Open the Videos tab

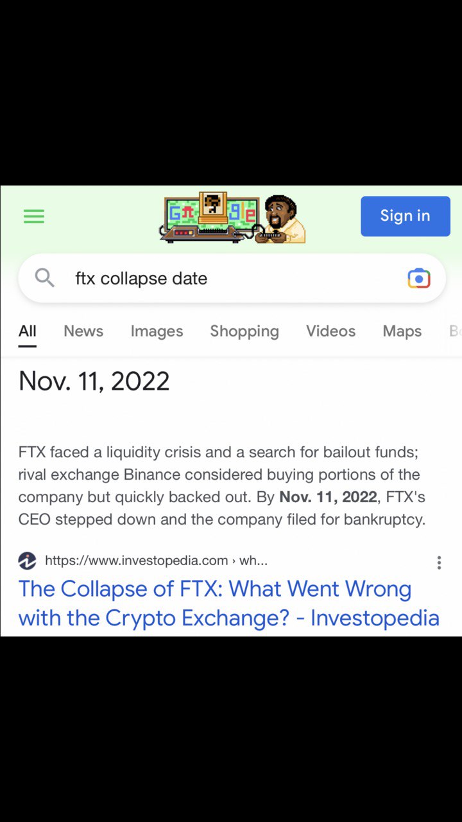click(x=330, y=331)
